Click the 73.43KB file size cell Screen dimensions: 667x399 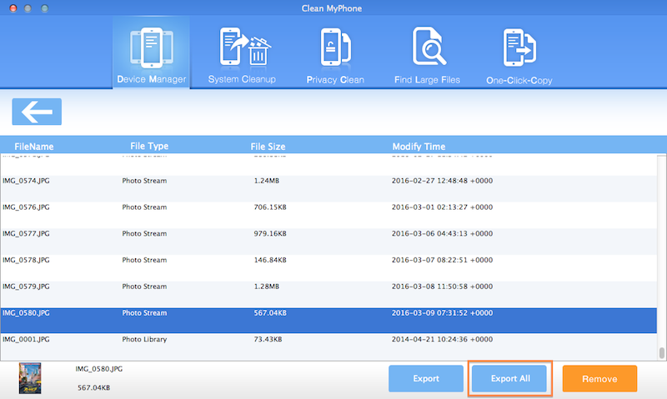pyautogui.click(x=268, y=339)
